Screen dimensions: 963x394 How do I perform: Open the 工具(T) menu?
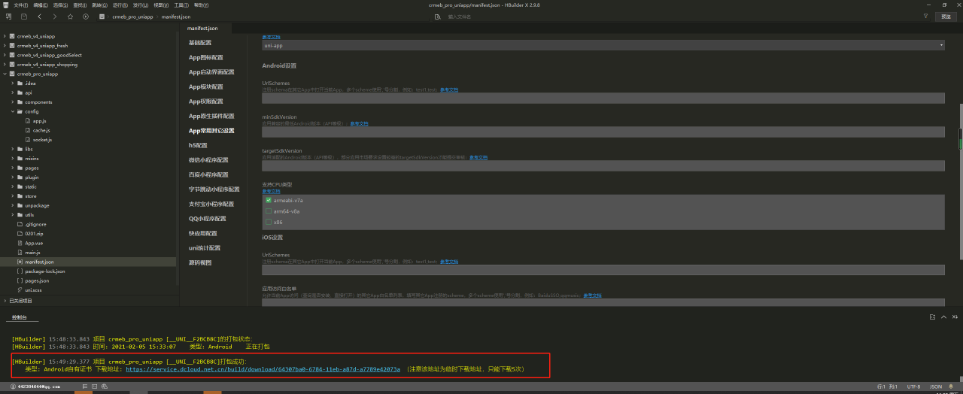click(181, 5)
